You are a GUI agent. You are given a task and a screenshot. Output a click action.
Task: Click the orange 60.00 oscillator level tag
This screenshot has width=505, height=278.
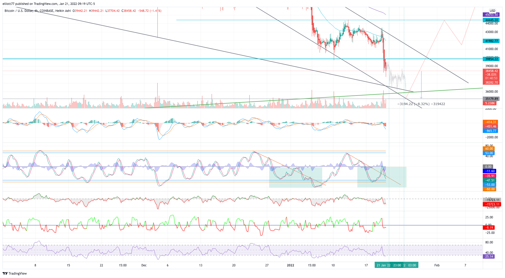pos(489,149)
